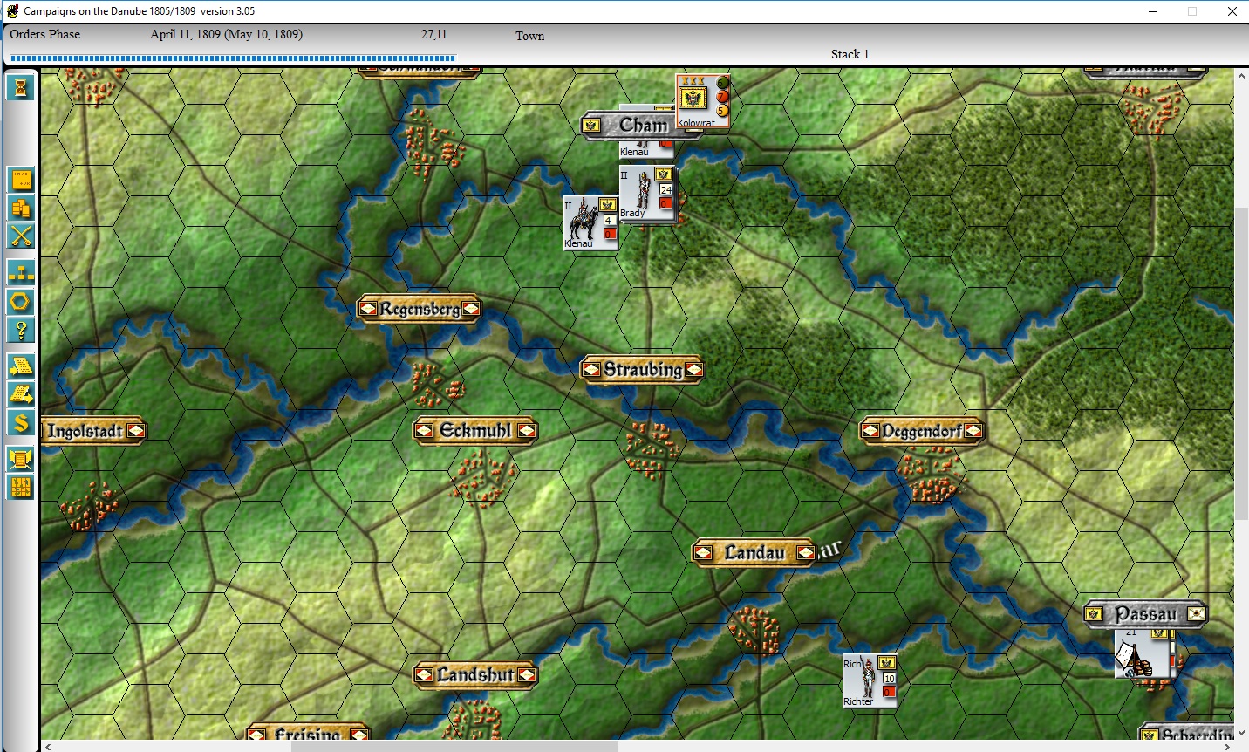1249x752 pixels.
Task: Click the "Orders Phase" status text
Action: click(x=44, y=34)
